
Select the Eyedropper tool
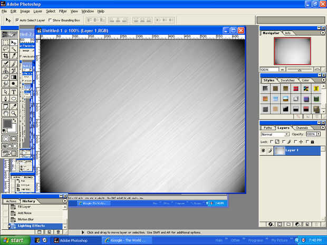pos(14,106)
